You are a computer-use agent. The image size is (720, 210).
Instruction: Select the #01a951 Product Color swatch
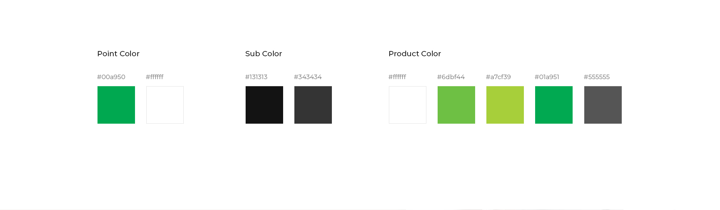[x=554, y=105]
